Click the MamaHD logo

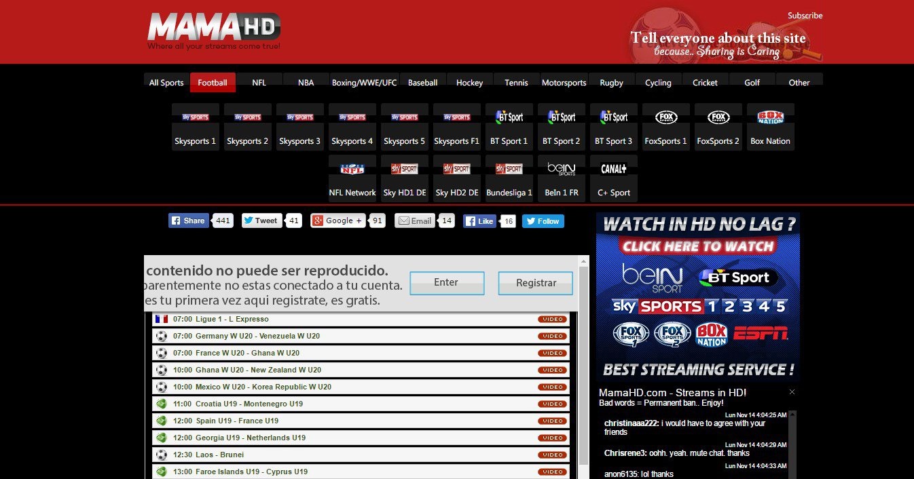214,31
